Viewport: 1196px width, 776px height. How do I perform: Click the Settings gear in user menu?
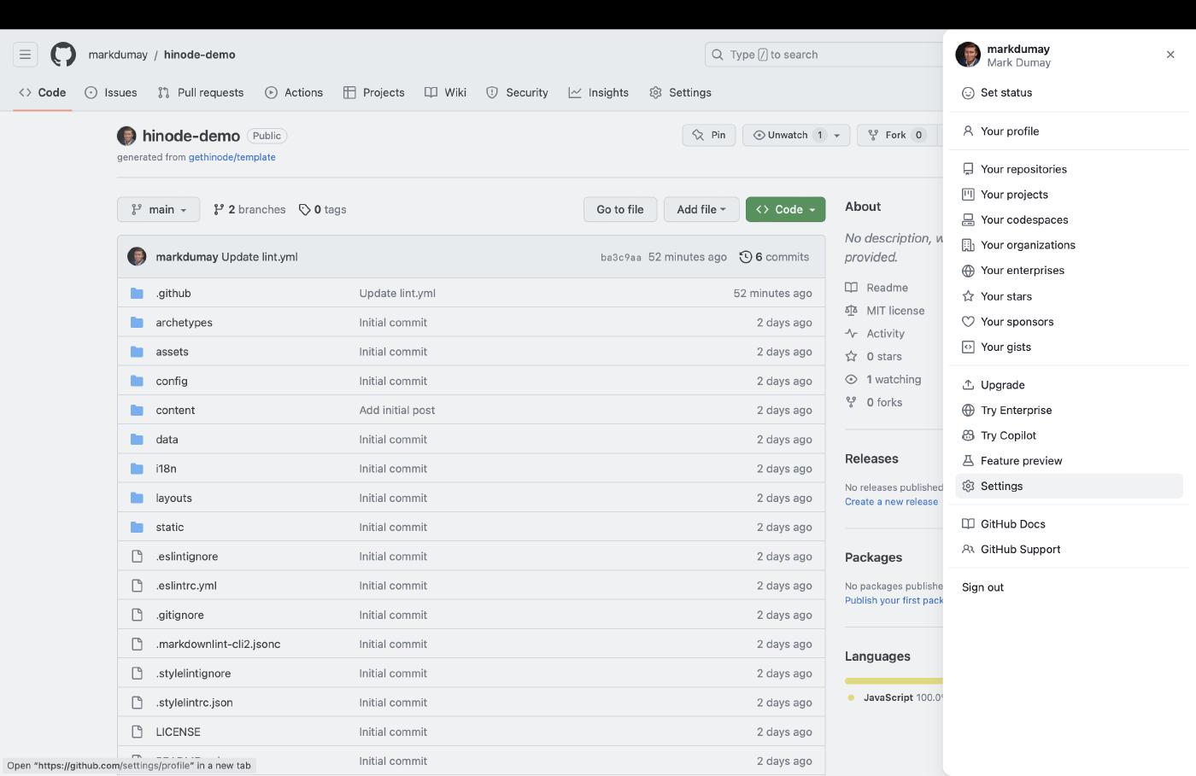[x=968, y=486]
